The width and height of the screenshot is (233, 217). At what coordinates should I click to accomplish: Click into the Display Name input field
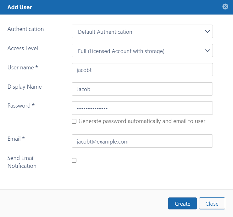[142, 89]
